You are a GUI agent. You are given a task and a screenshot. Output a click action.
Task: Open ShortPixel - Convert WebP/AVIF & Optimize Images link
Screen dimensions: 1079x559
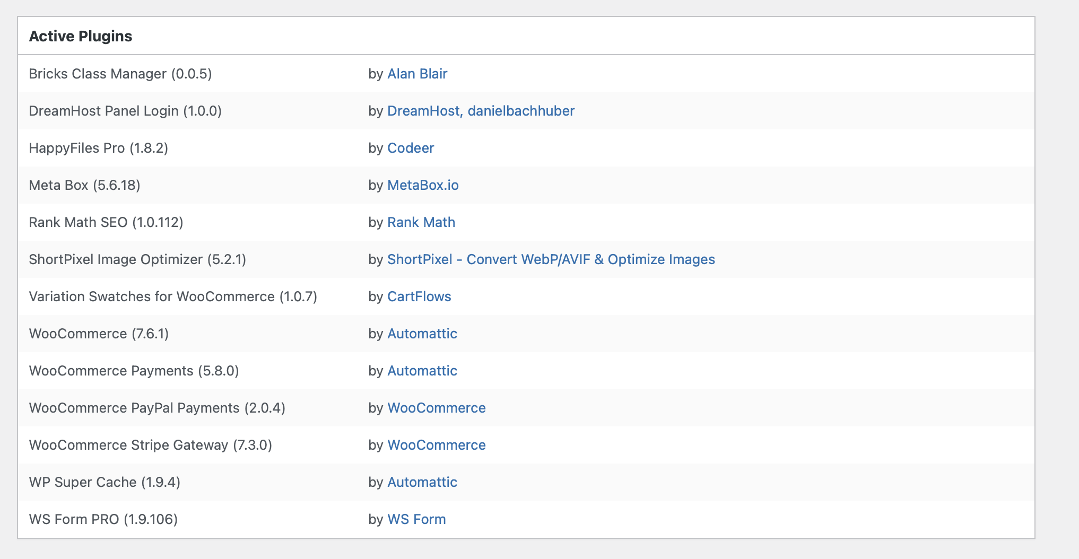(x=551, y=259)
